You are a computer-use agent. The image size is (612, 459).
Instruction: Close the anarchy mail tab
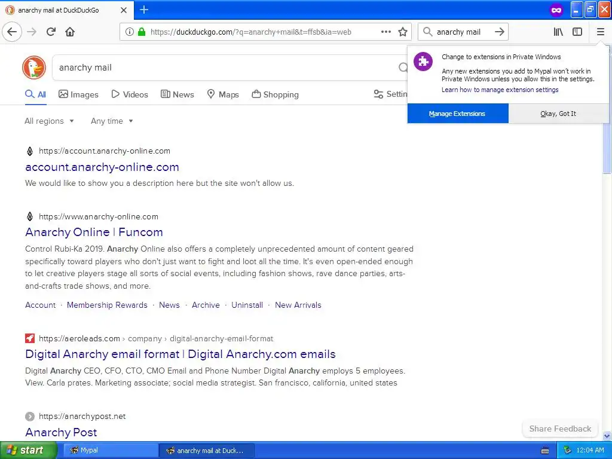point(124,10)
